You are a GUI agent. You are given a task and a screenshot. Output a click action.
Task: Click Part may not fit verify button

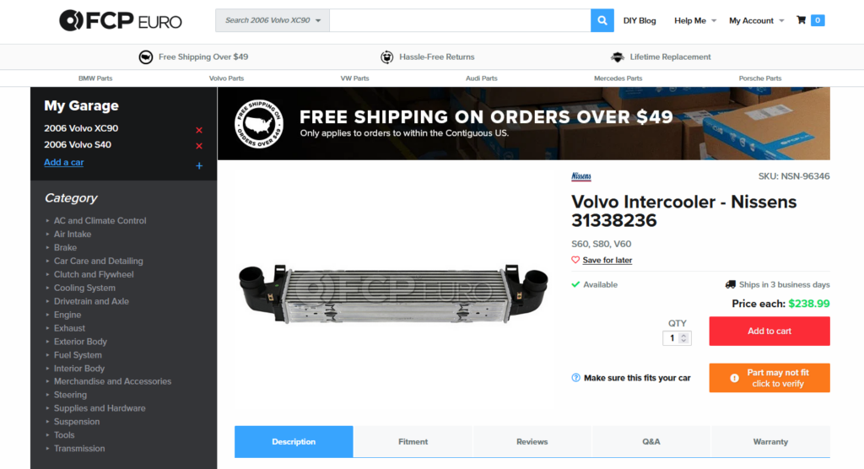tap(769, 378)
